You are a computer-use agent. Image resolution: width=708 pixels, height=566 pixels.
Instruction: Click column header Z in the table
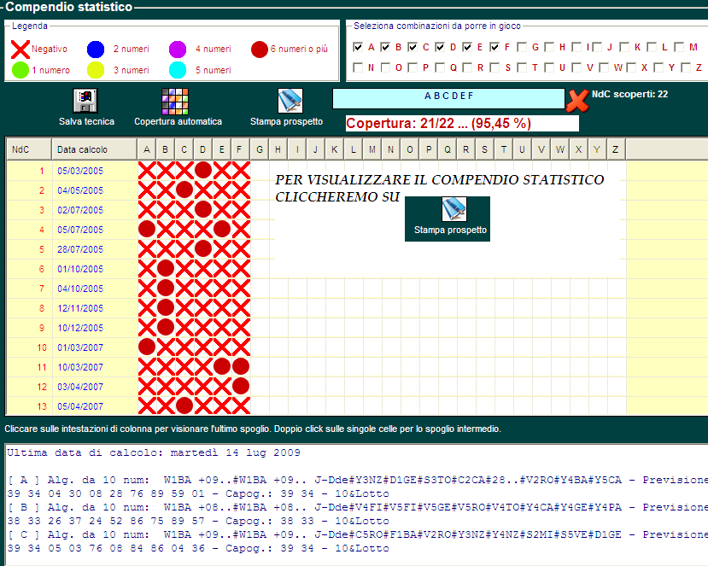point(616,149)
